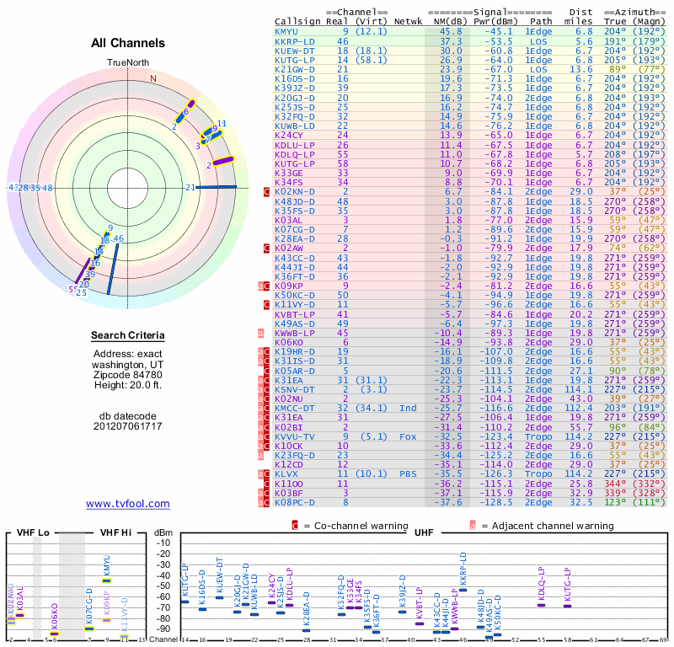Click co-channel warning icon beside K02KN-D
Screen dimensions: 674x647
click(266, 192)
